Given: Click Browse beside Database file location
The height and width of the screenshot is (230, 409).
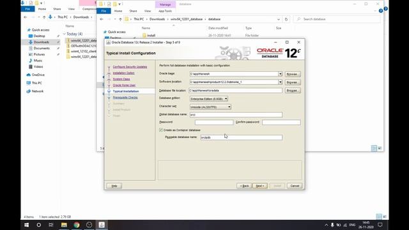Looking at the screenshot, I should [293, 91].
